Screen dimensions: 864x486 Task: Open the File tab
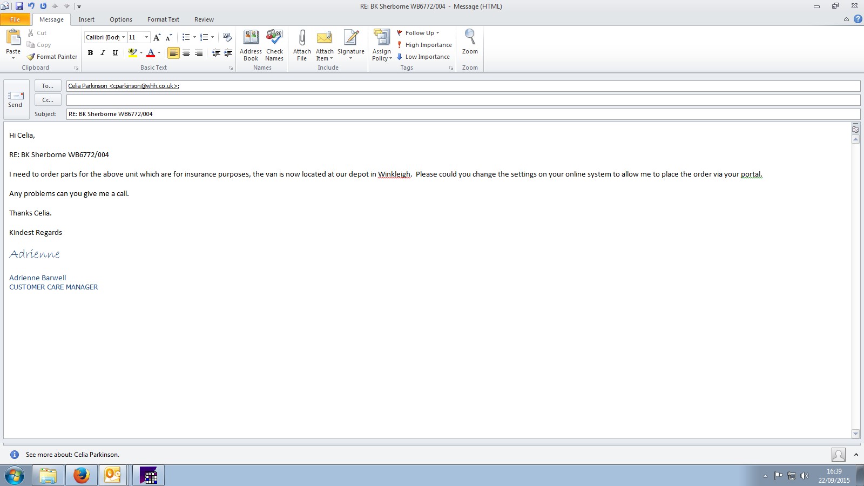point(15,19)
